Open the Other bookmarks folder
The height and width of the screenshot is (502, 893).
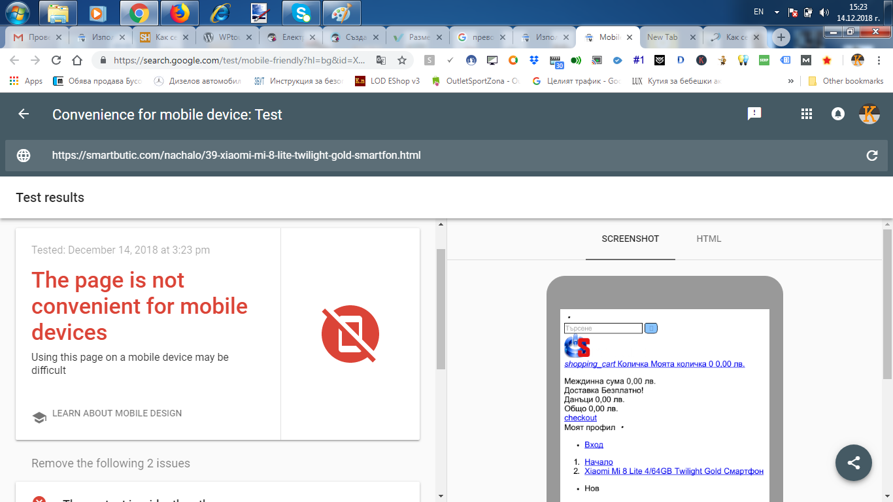coord(846,81)
